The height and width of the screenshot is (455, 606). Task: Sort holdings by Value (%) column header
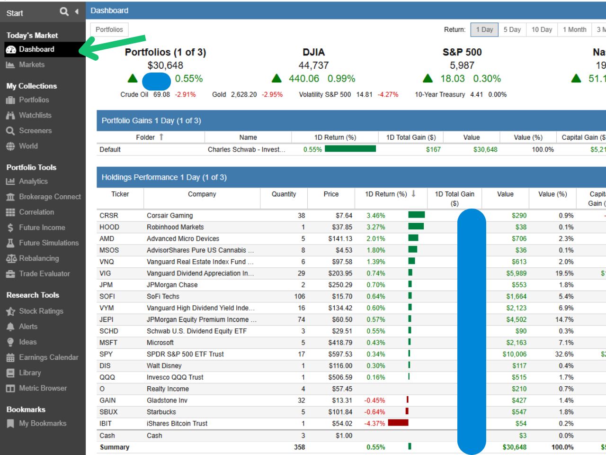(553, 194)
